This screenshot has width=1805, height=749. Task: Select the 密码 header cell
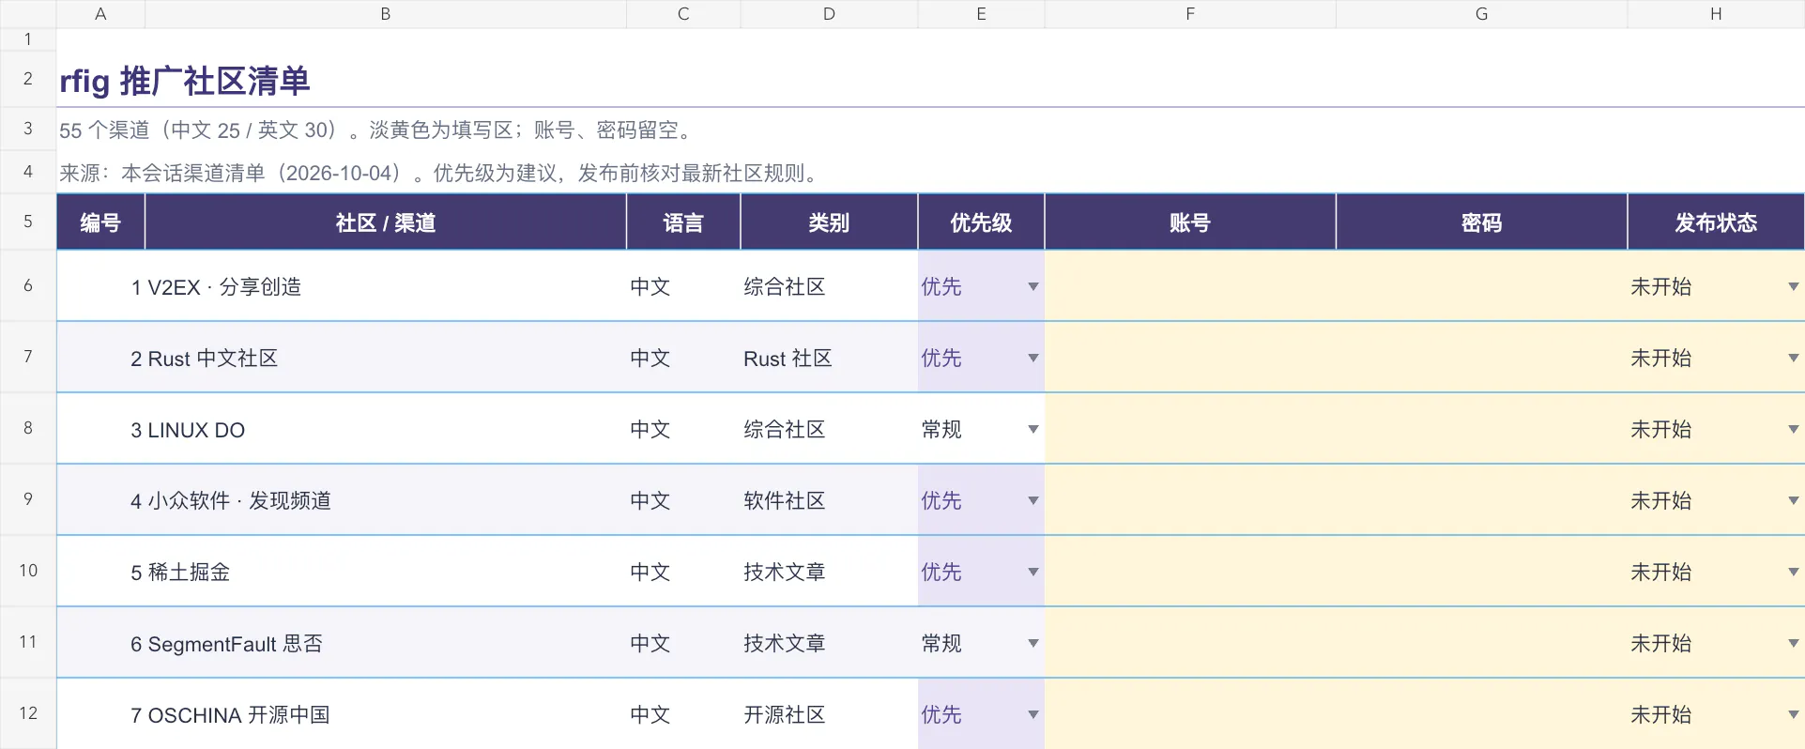point(1481,222)
